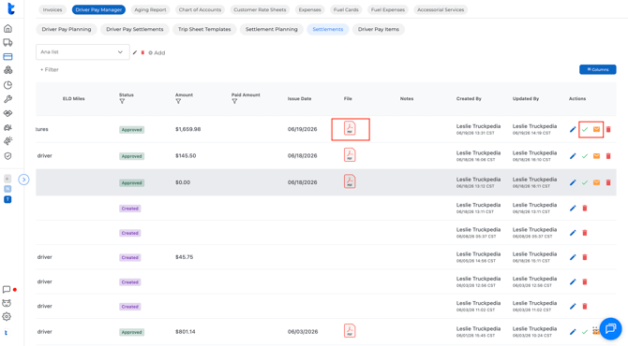Open the shield safety sidebar icon
Viewport: 628px width, 346px height.
tap(7, 156)
